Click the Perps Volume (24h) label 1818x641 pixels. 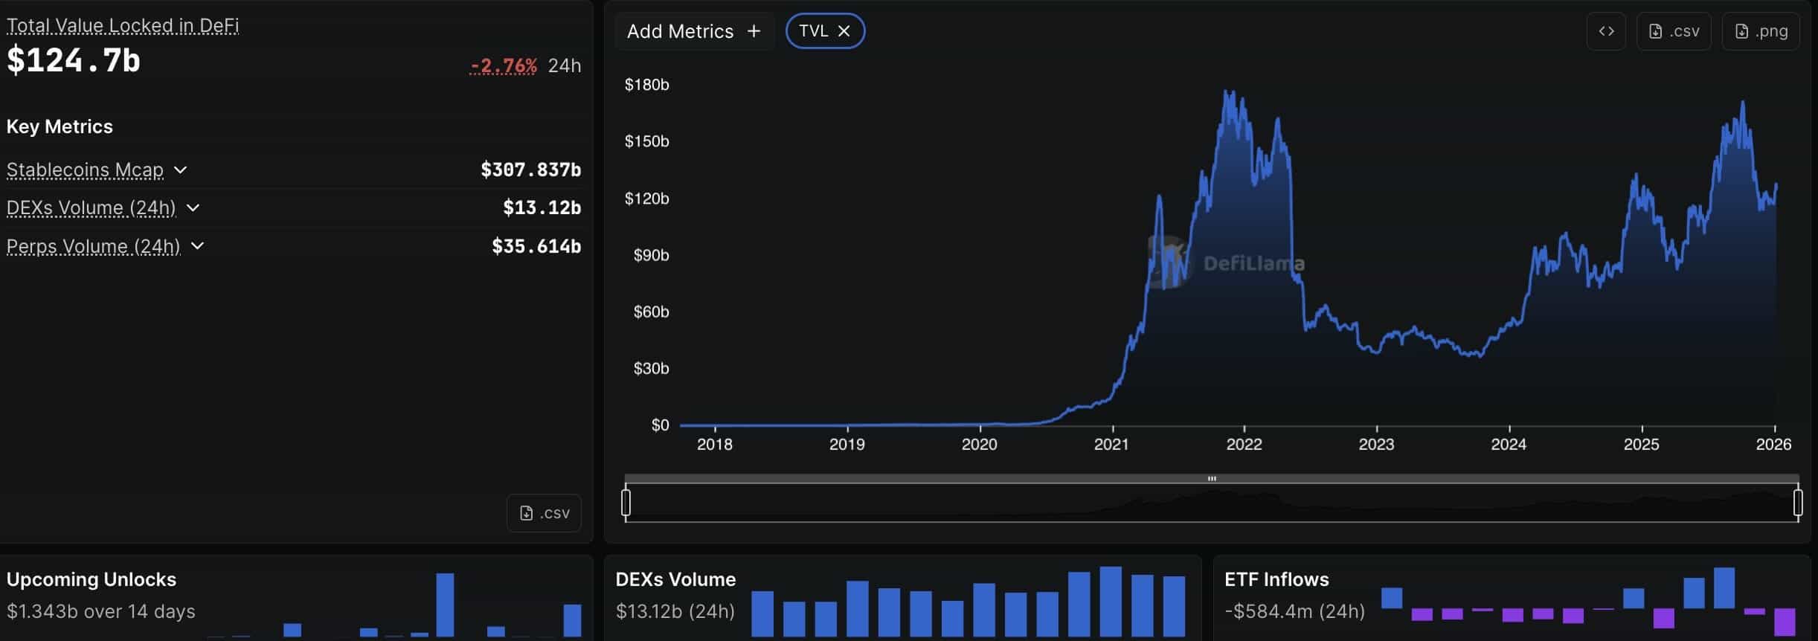click(93, 246)
